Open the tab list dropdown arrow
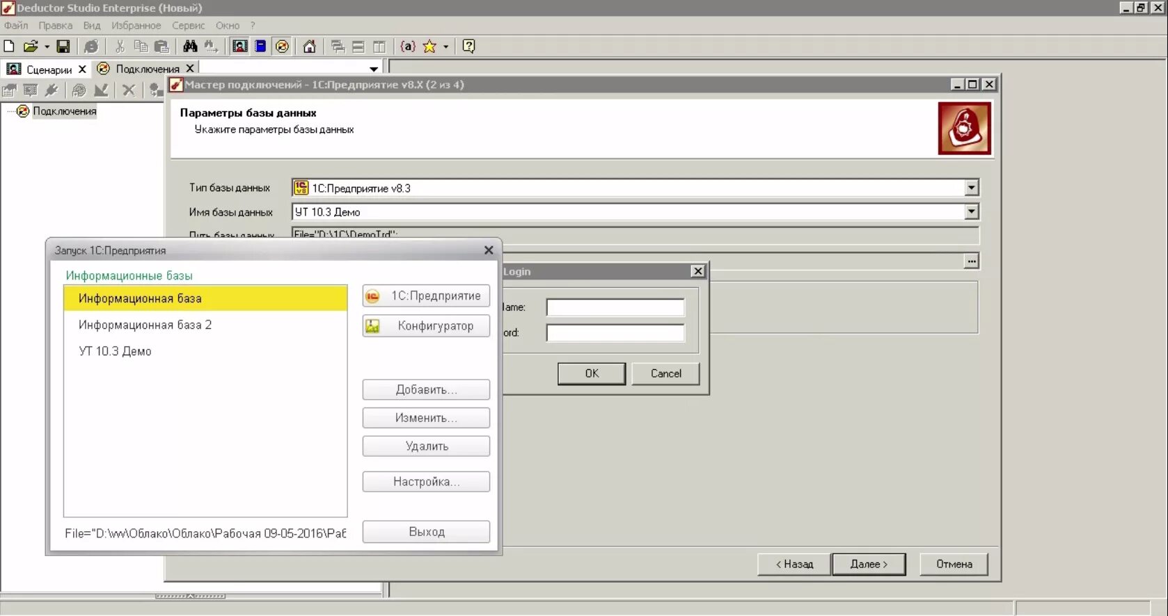Image resolution: width=1168 pixels, height=616 pixels. tap(374, 69)
